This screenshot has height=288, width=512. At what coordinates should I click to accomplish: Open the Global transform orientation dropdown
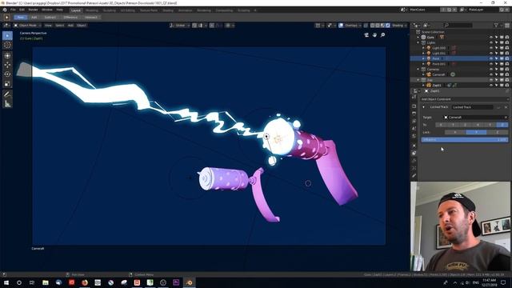(179, 25)
